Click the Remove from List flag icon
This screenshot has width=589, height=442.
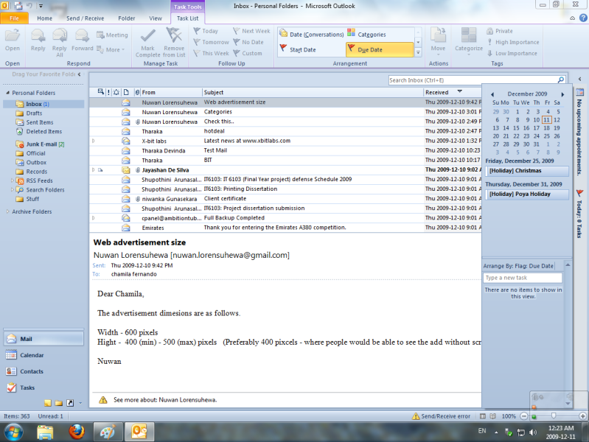click(174, 35)
